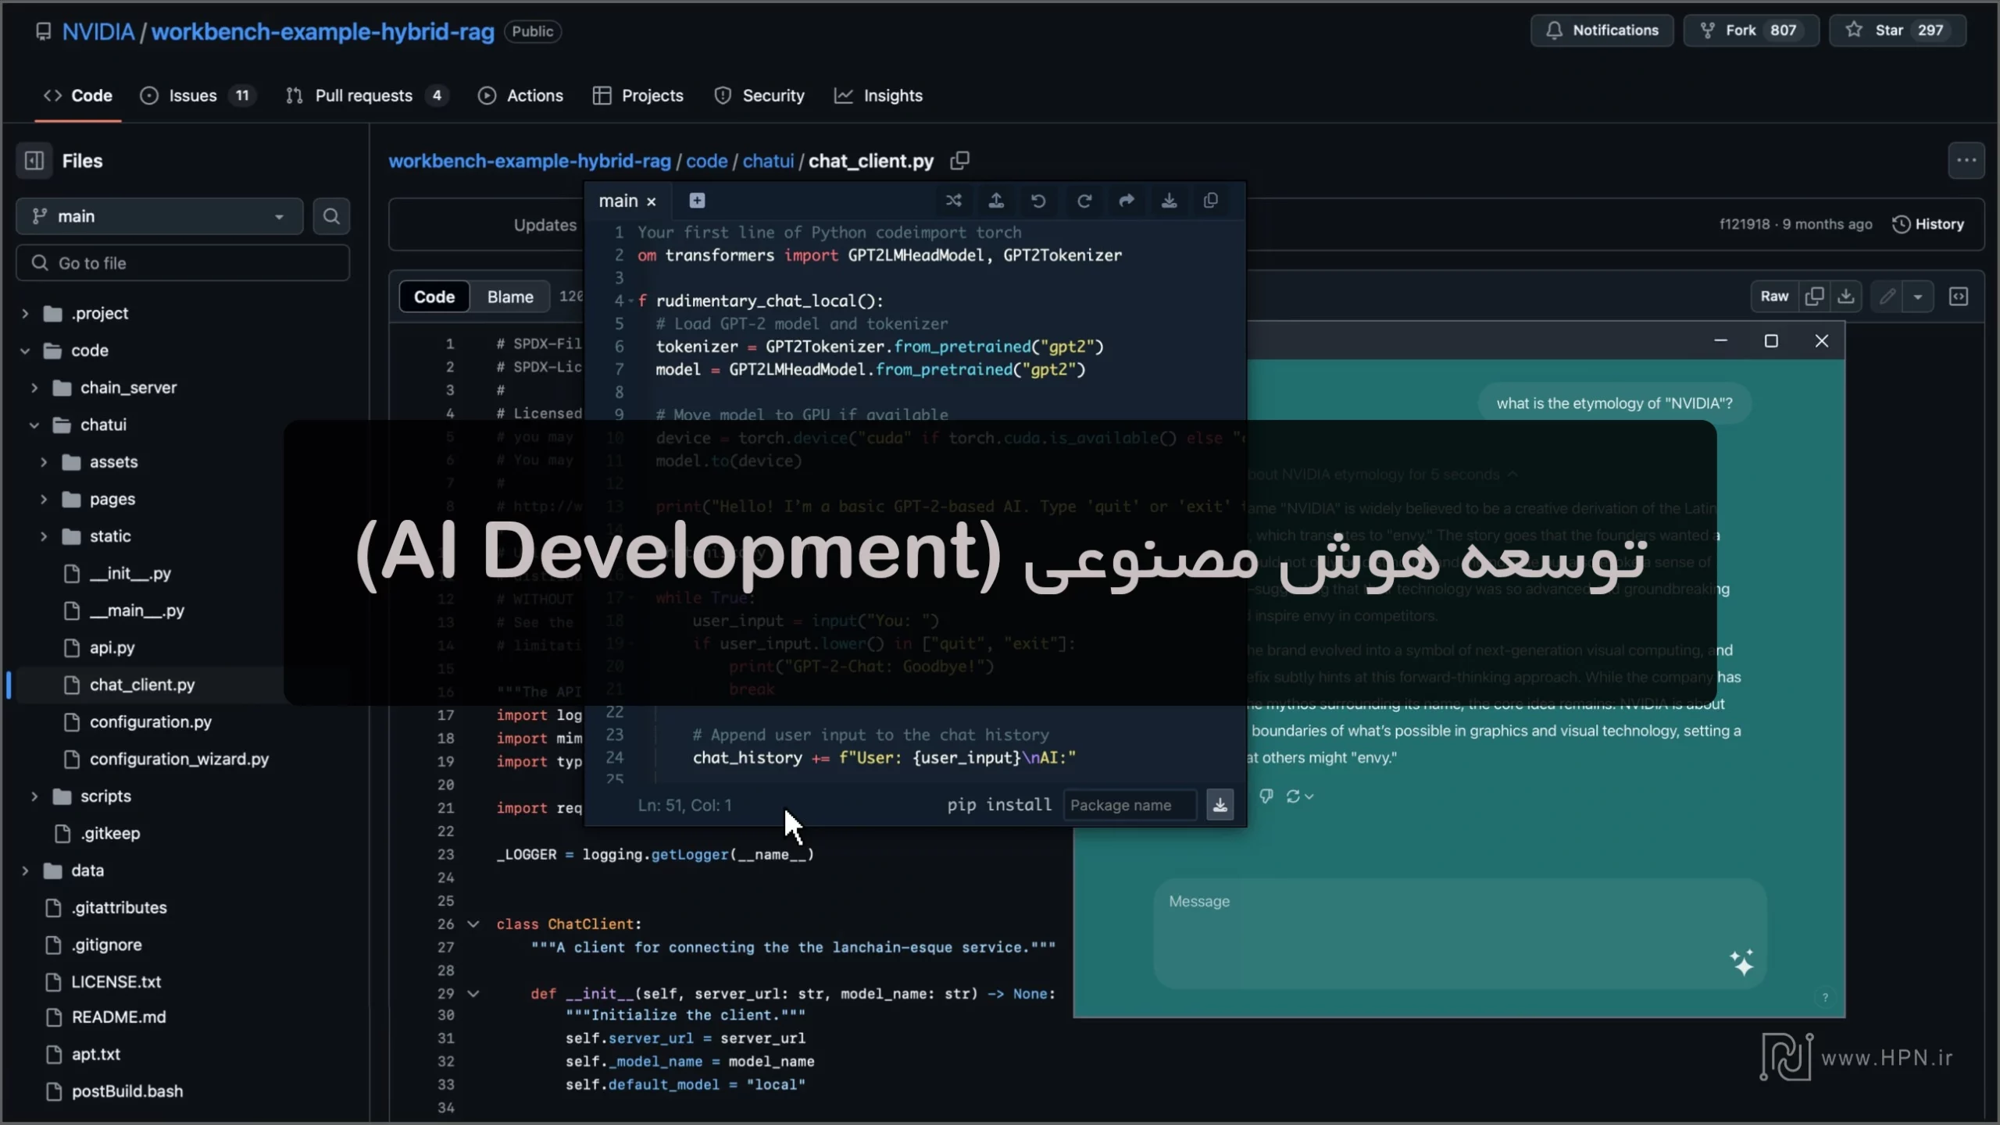This screenshot has height=1125, width=2000.
Task: Copy raw file contents icon
Action: [1814, 297]
